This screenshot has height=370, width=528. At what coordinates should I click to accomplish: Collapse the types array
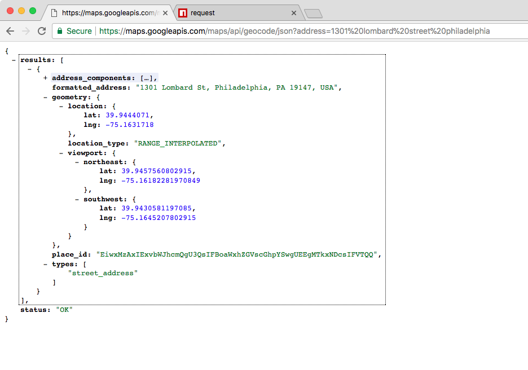(x=45, y=264)
